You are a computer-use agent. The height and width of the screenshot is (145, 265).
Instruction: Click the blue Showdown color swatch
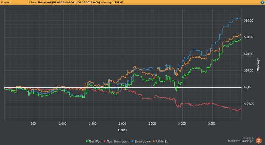132,142
